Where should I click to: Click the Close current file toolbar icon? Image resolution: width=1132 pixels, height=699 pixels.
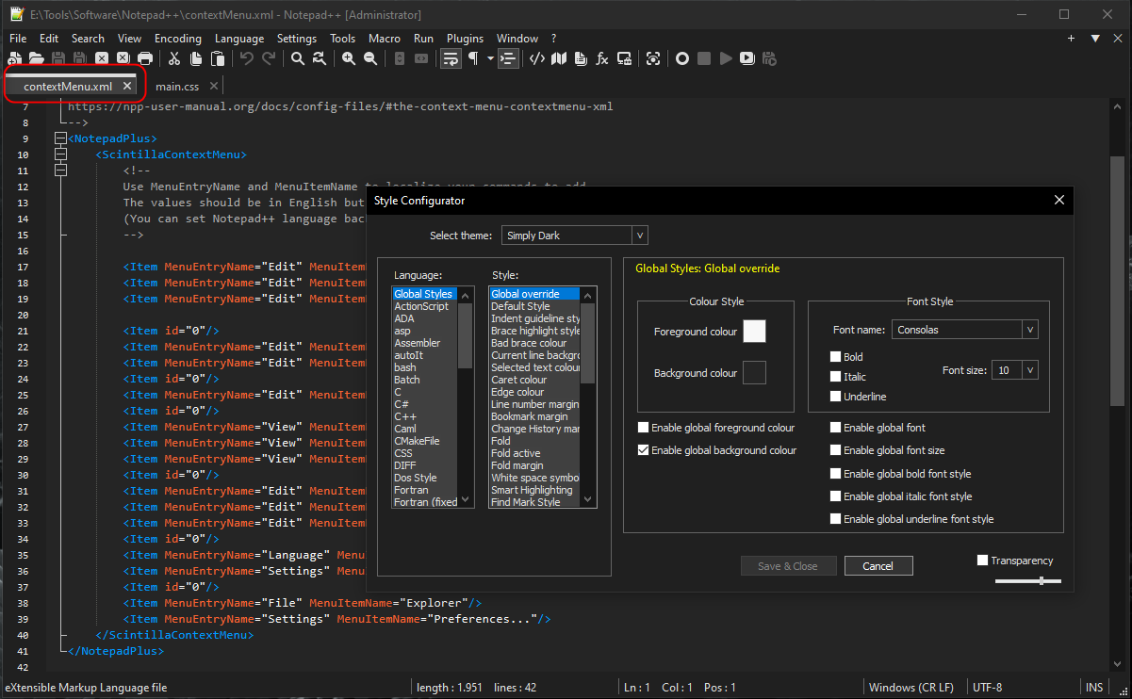tap(102, 58)
